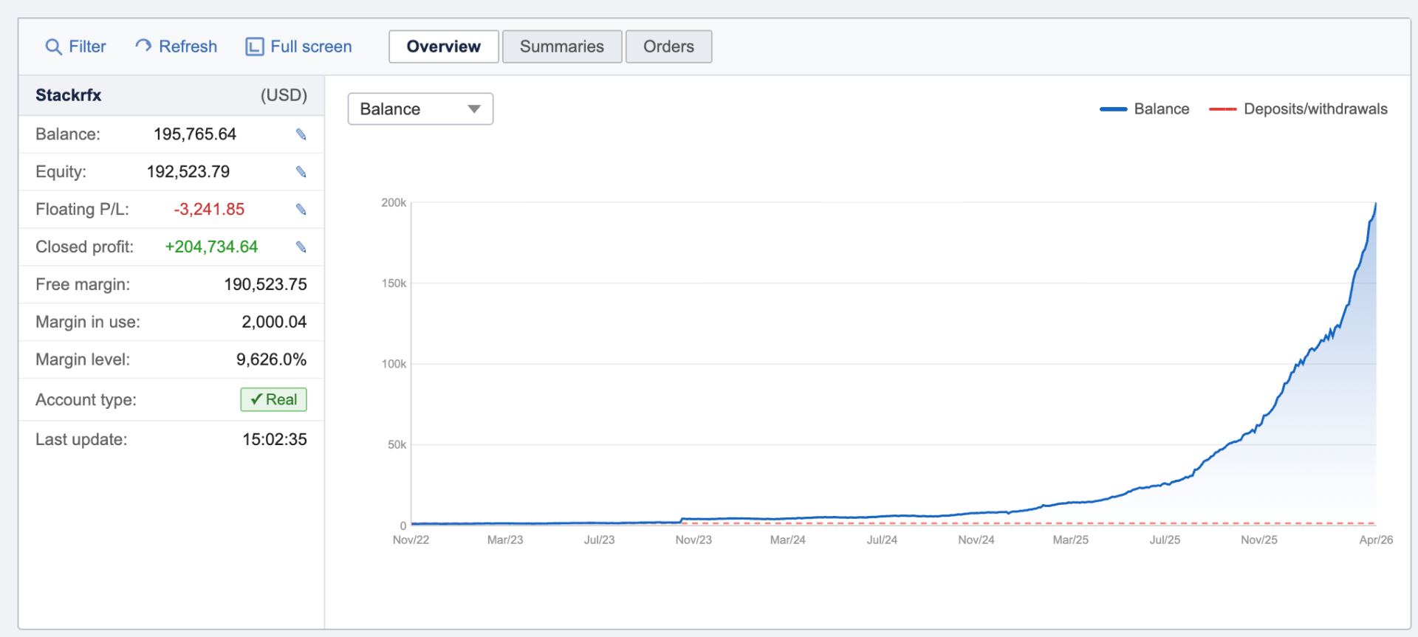Click the Mar/24 x-axis label
The height and width of the screenshot is (637, 1418).
[787, 540]
